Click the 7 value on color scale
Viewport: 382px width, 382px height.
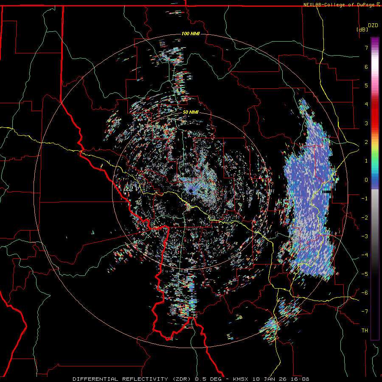[x=366, y=48]
